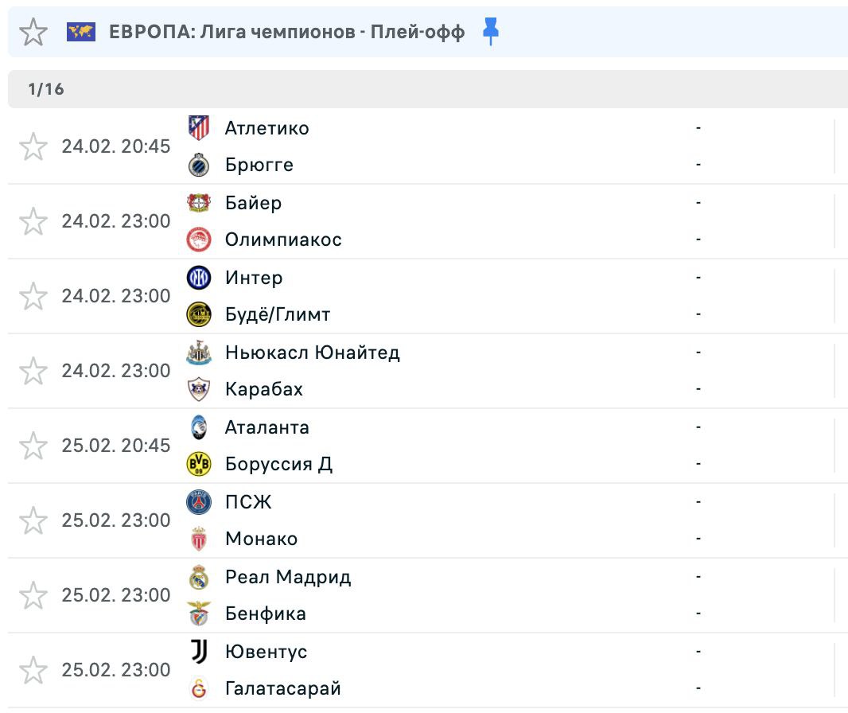Click the Galatasaray club logo
The image size is (848, 713).
point(199,688)
